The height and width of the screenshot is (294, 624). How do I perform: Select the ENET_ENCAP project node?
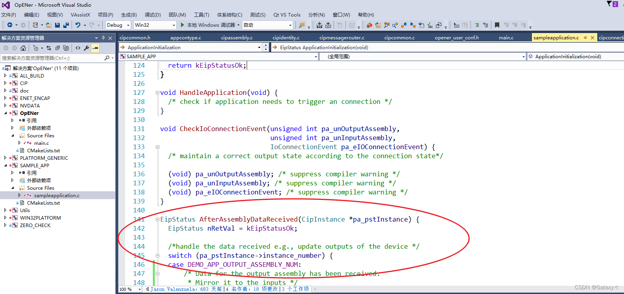tap(35, 98)
